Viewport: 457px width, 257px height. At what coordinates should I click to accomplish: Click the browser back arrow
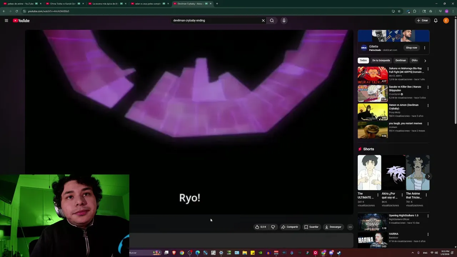coord(4,11)
